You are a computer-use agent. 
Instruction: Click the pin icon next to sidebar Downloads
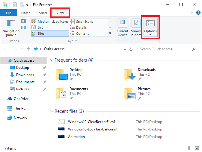[45, 75]
